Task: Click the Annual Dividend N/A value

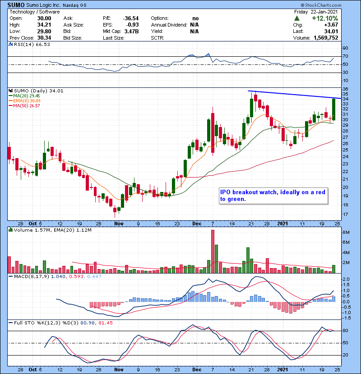Action: pos(194,25)
